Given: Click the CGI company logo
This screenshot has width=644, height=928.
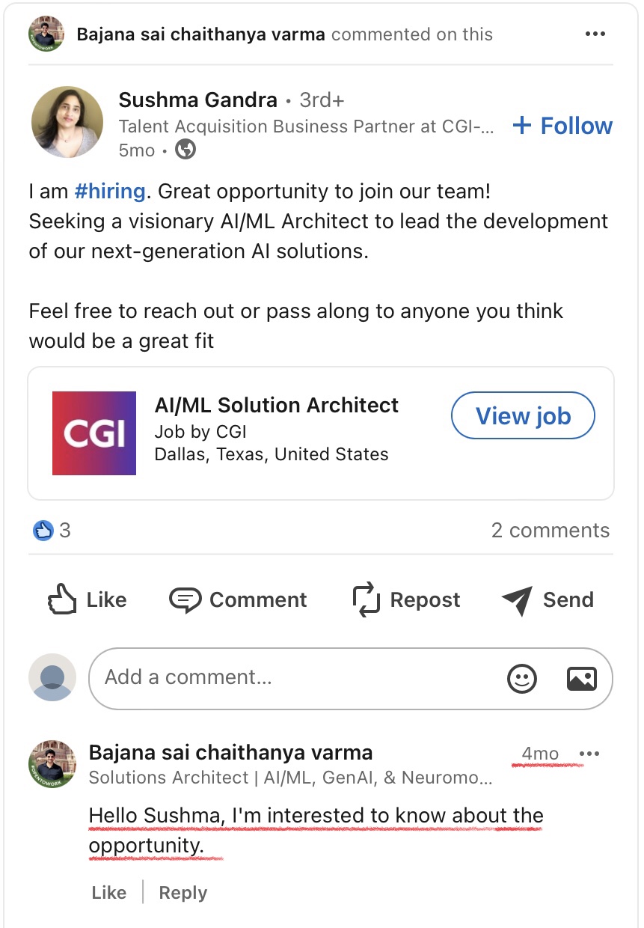Looking at the screenshot, I should click(x=94, y=433).
